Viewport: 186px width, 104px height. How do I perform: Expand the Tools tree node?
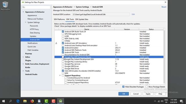[x=23, y=71]
